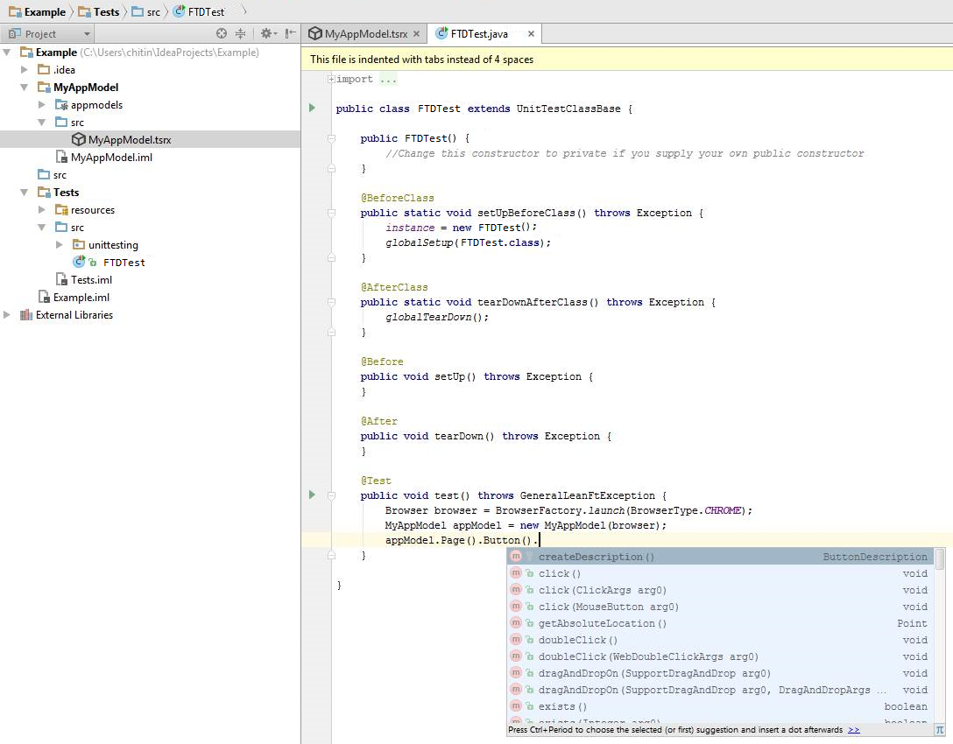This screenshot has height=744, width=953.
Task: Toggle fold on the FTDTest constructor
Action: 331,138
